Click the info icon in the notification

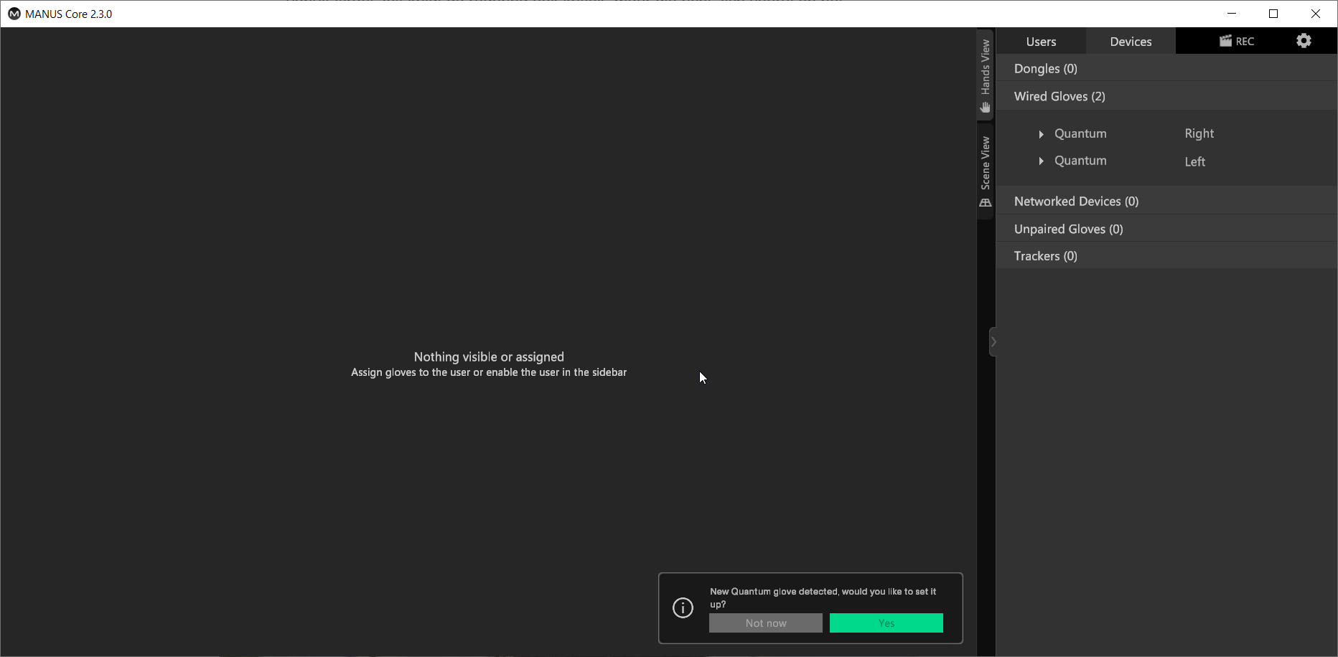point(683,608)
